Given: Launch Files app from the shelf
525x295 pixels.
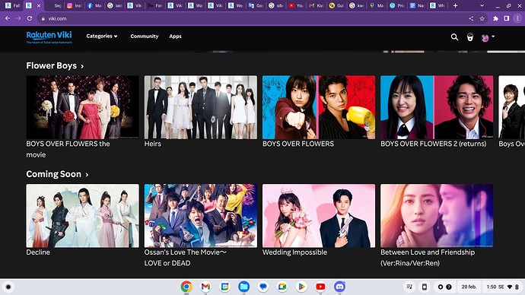Looking at the screenshot, I should tap(243, 287).
